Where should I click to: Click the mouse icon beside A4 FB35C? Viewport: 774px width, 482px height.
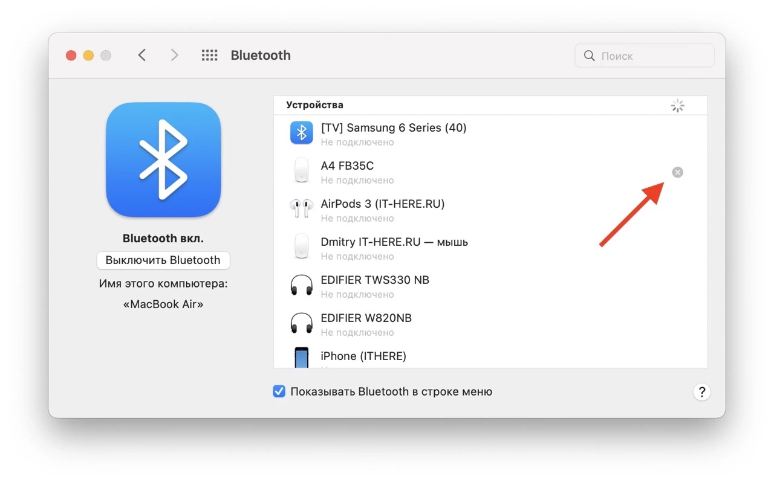(301, 171)
